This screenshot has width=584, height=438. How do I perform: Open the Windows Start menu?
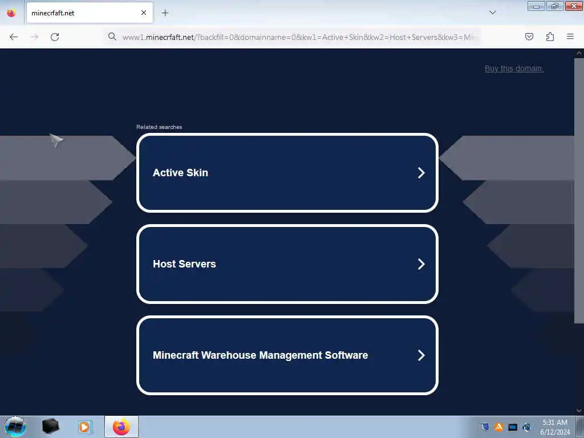(15, 427)
